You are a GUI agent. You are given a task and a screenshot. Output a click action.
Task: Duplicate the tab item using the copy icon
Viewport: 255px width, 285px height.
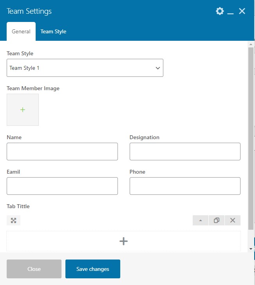pos(217,220)
